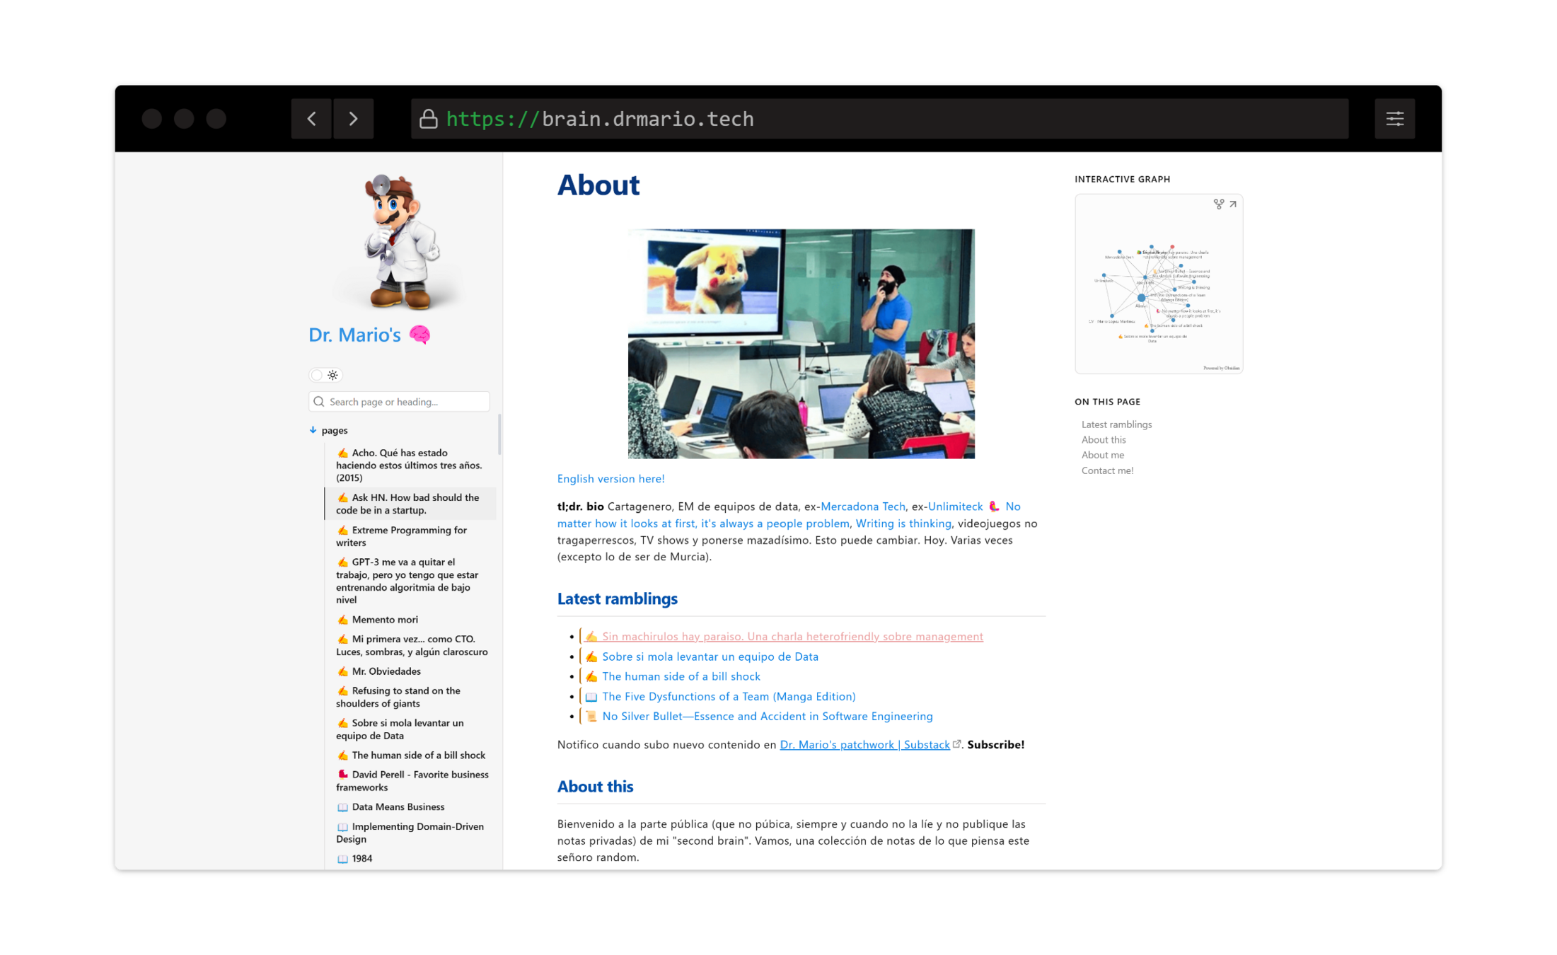Click the Pikachu classroom photo
This screenshot has width=1557, height=955.
[x=801, y=344]
